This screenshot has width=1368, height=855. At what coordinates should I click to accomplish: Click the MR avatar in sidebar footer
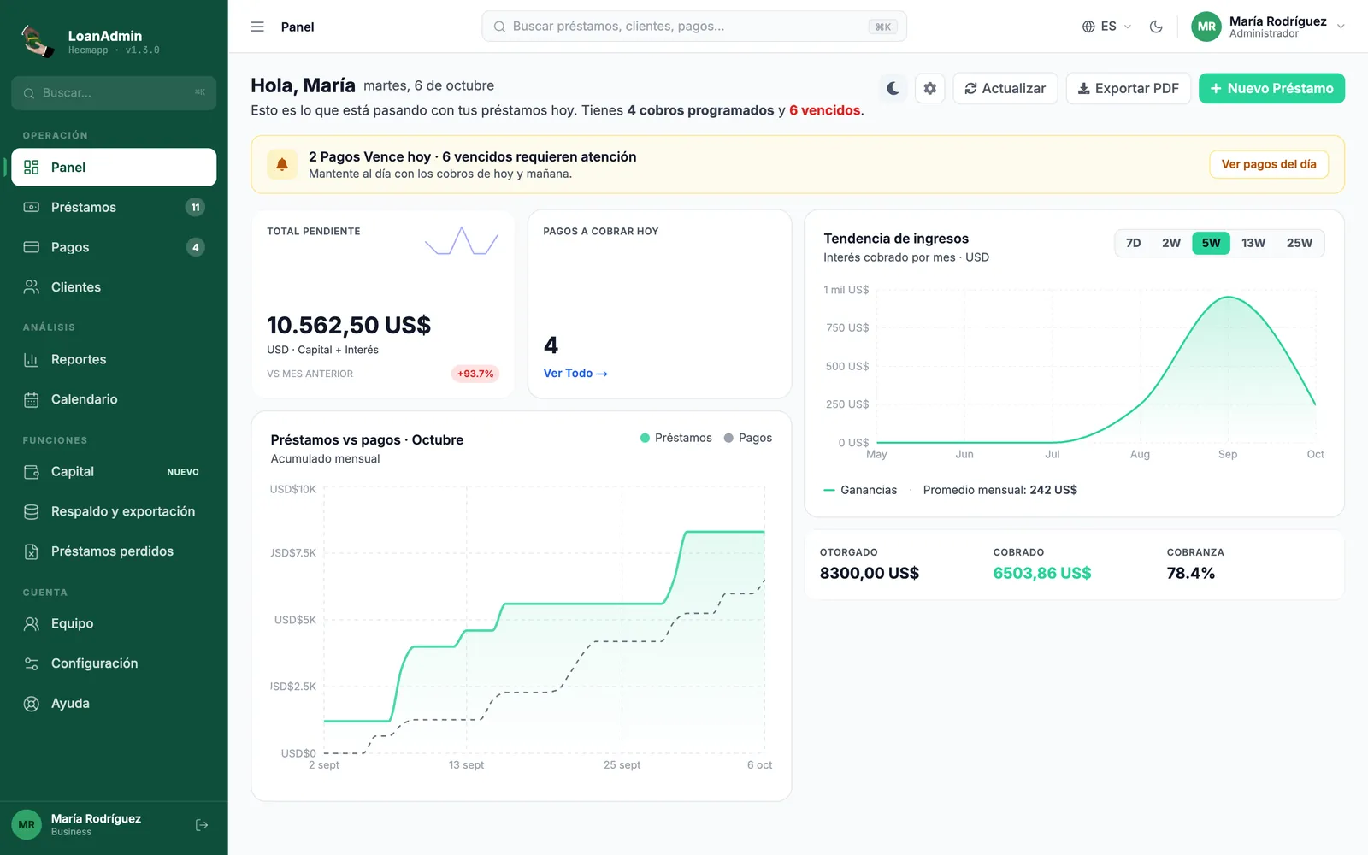(27, 825)
